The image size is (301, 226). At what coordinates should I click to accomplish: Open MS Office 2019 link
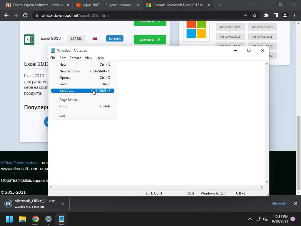click(x=230, y=36)
